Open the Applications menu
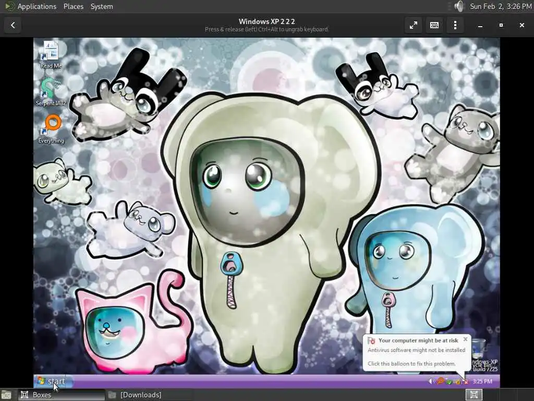Screen dimensions: 534x401 37,6
